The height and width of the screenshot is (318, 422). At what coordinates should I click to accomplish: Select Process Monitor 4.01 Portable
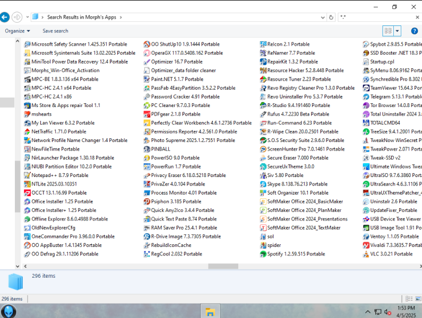[180, 193]
